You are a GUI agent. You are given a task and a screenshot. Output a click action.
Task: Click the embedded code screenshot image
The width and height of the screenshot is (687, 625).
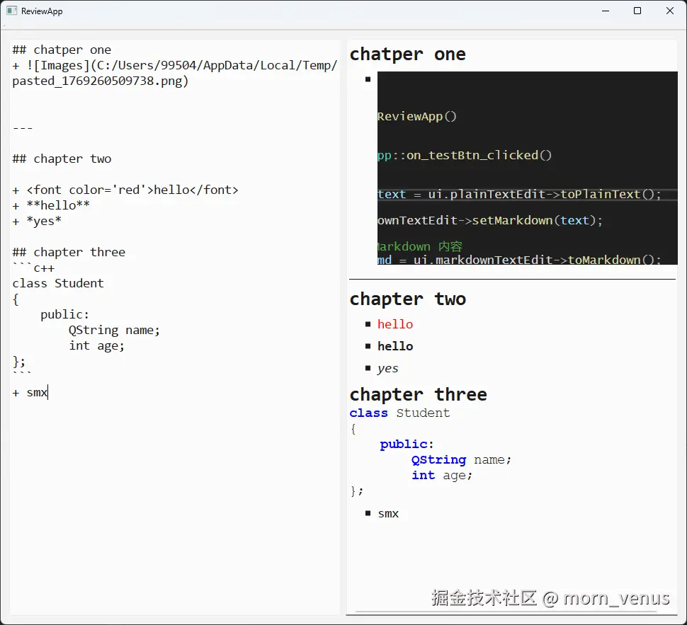(x=527, y=168)
